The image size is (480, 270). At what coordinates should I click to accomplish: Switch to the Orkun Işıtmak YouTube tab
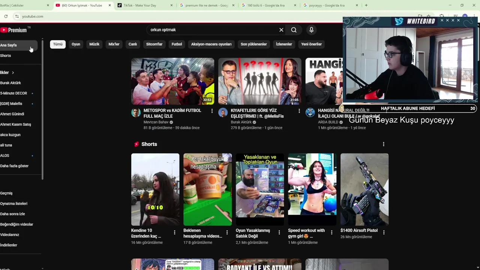click(x=83, y=5)
